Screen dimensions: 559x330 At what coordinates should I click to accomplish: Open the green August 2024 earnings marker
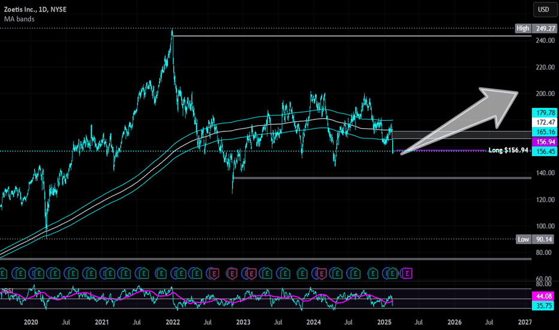pos(355,274)
